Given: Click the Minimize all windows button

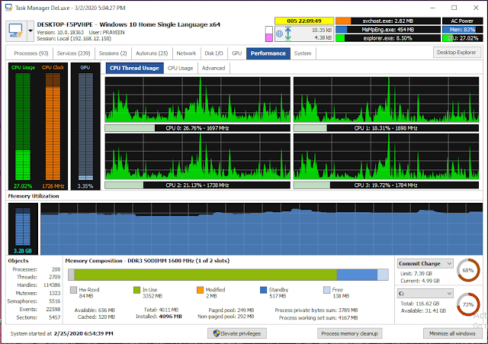Looking at the screenshot, I should tap(452, 333).
